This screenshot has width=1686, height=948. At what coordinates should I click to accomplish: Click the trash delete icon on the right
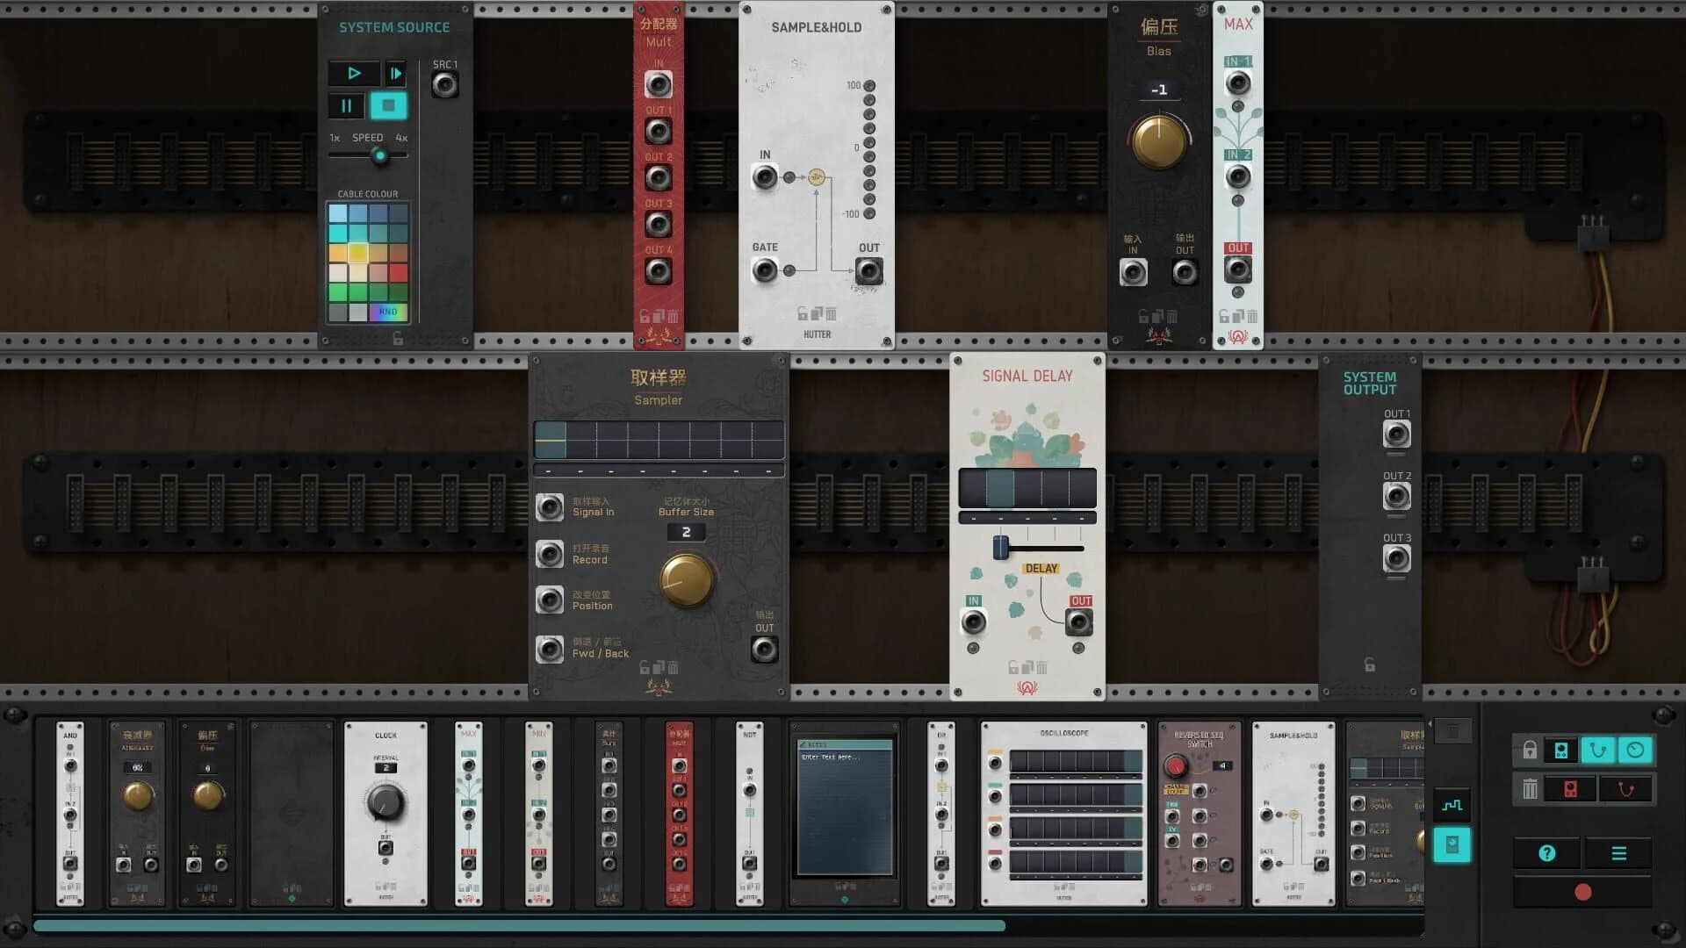point(1531,789)
